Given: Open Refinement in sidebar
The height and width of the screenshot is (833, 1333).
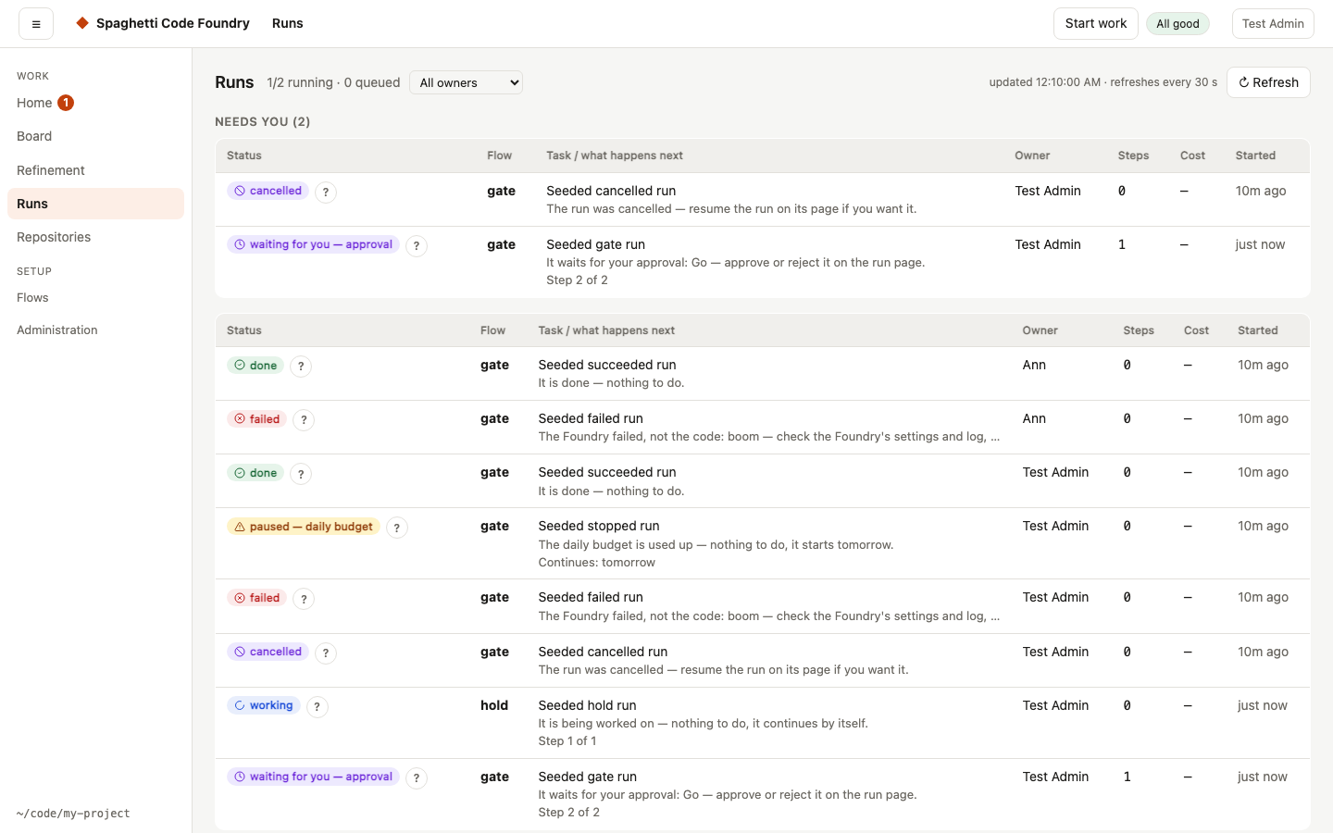Looking at the screenshot, I should coord(95,170).
